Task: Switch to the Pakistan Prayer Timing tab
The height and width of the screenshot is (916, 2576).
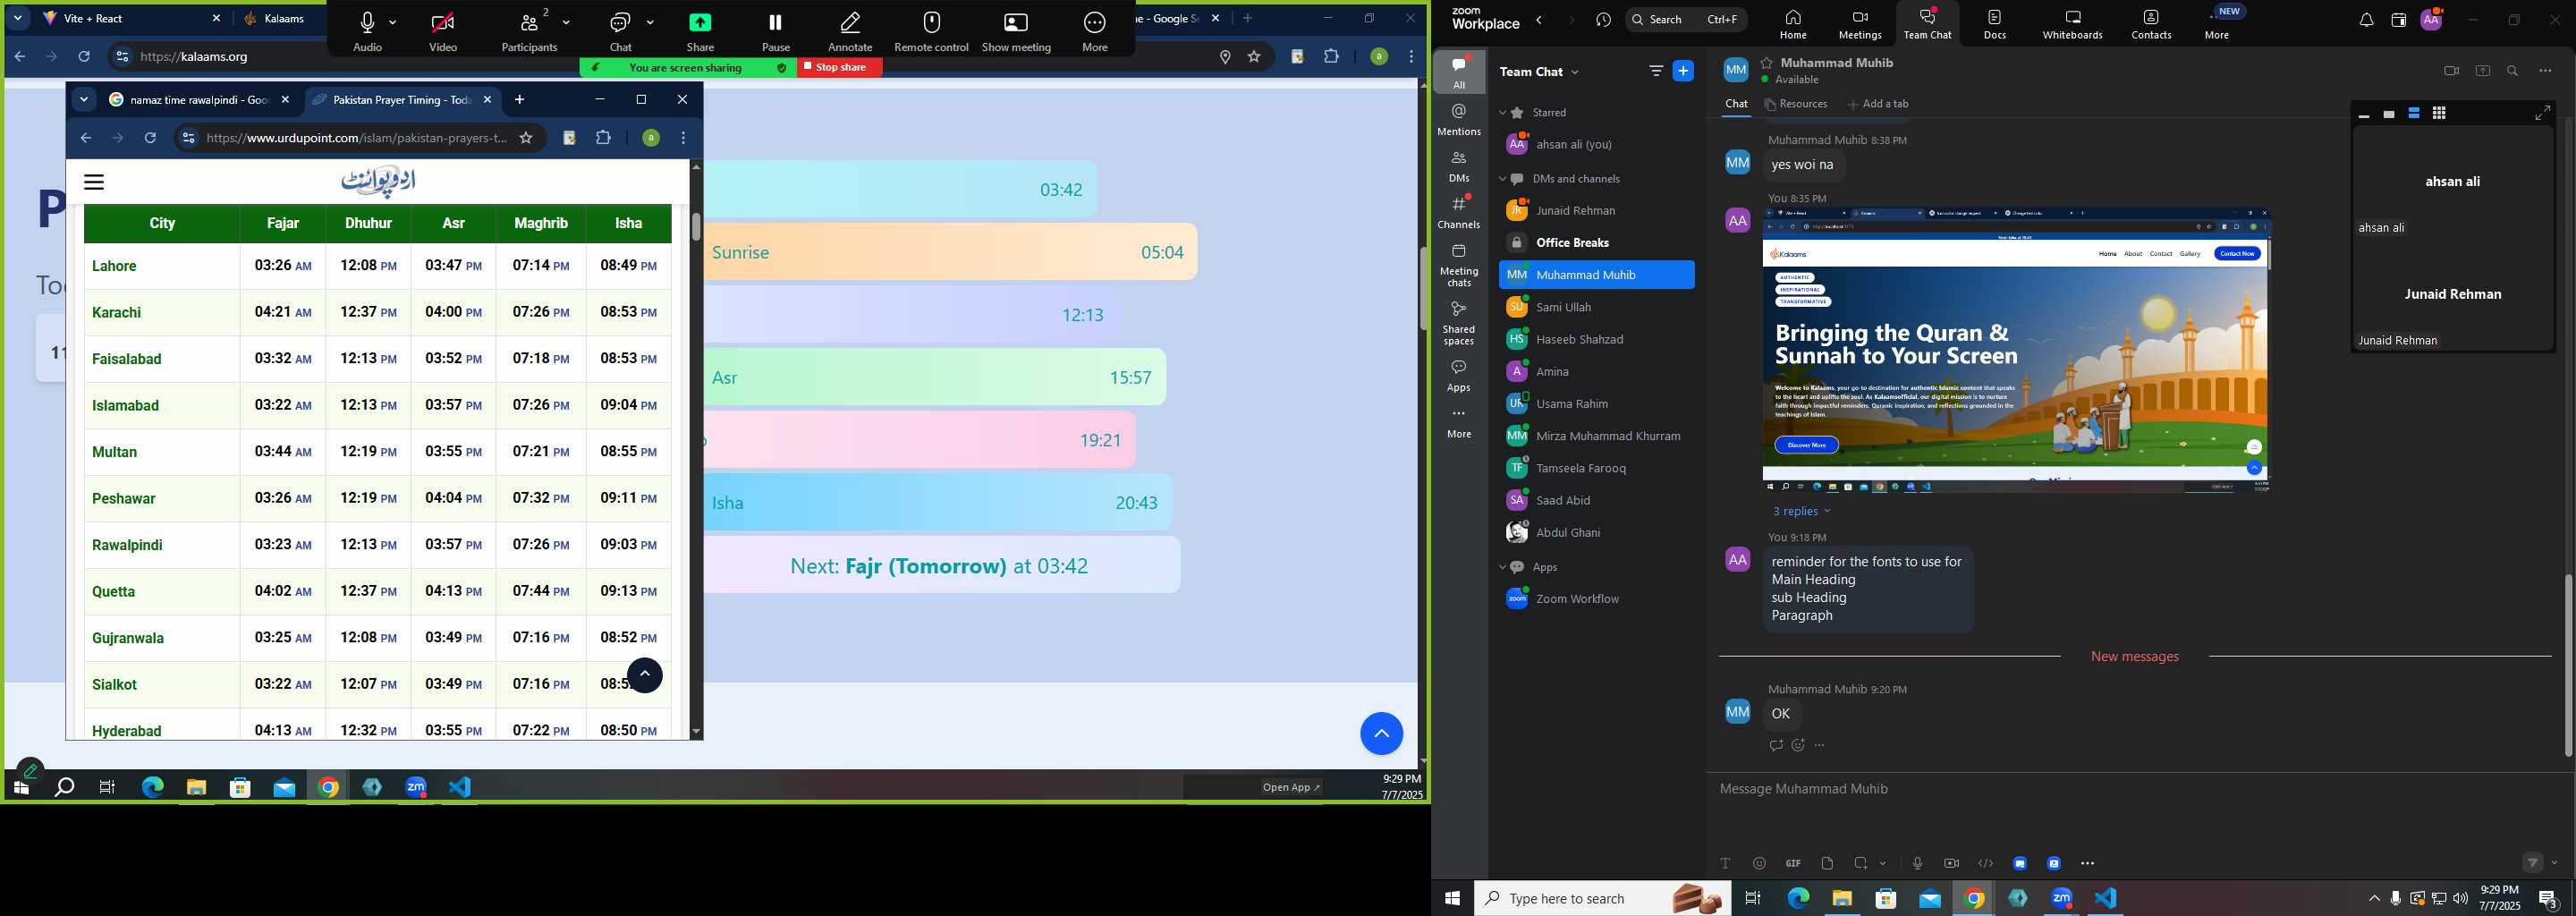Action: [401, 100]
